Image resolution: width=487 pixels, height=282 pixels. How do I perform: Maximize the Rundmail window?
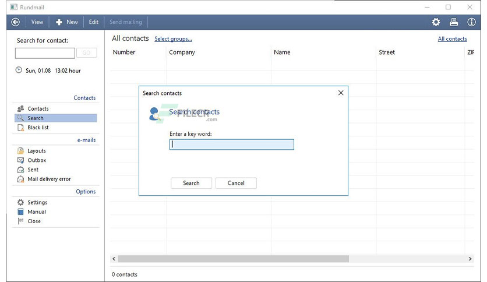[x=448, y=7]
